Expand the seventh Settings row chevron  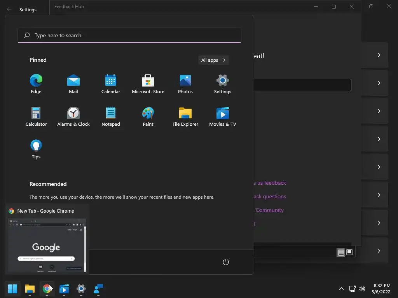tap(379, 222)
